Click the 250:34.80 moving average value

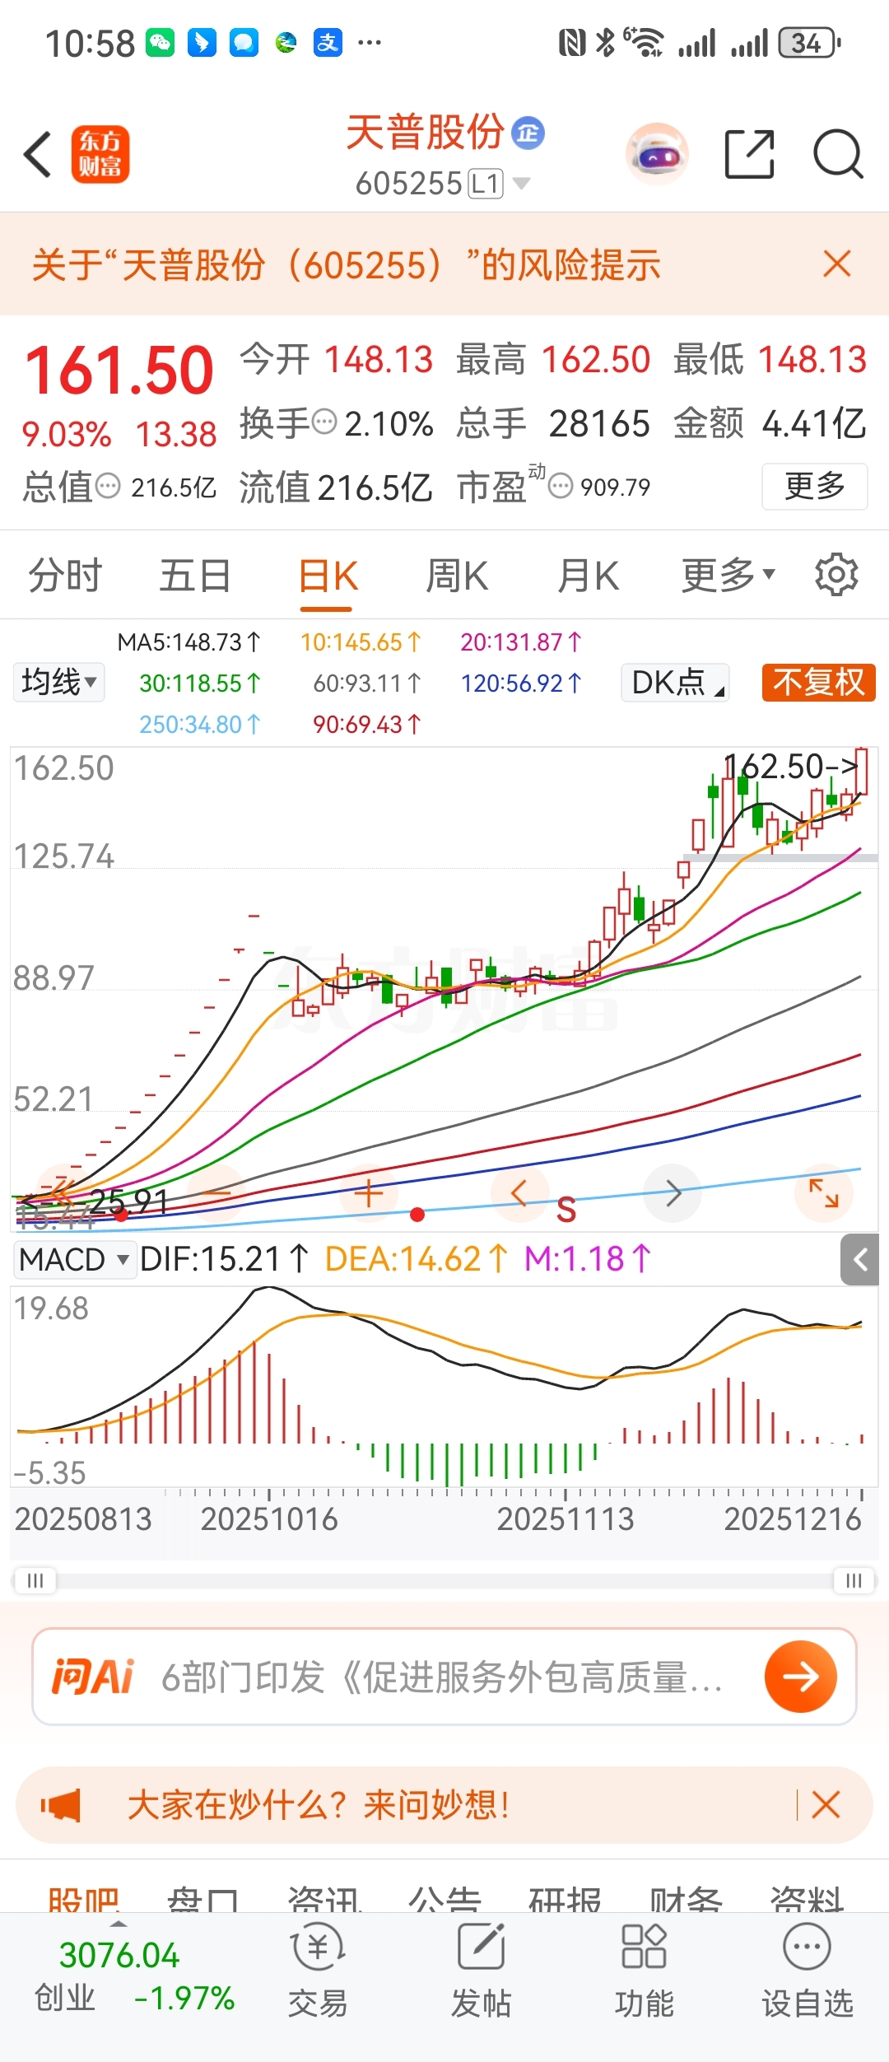point(200,724)
